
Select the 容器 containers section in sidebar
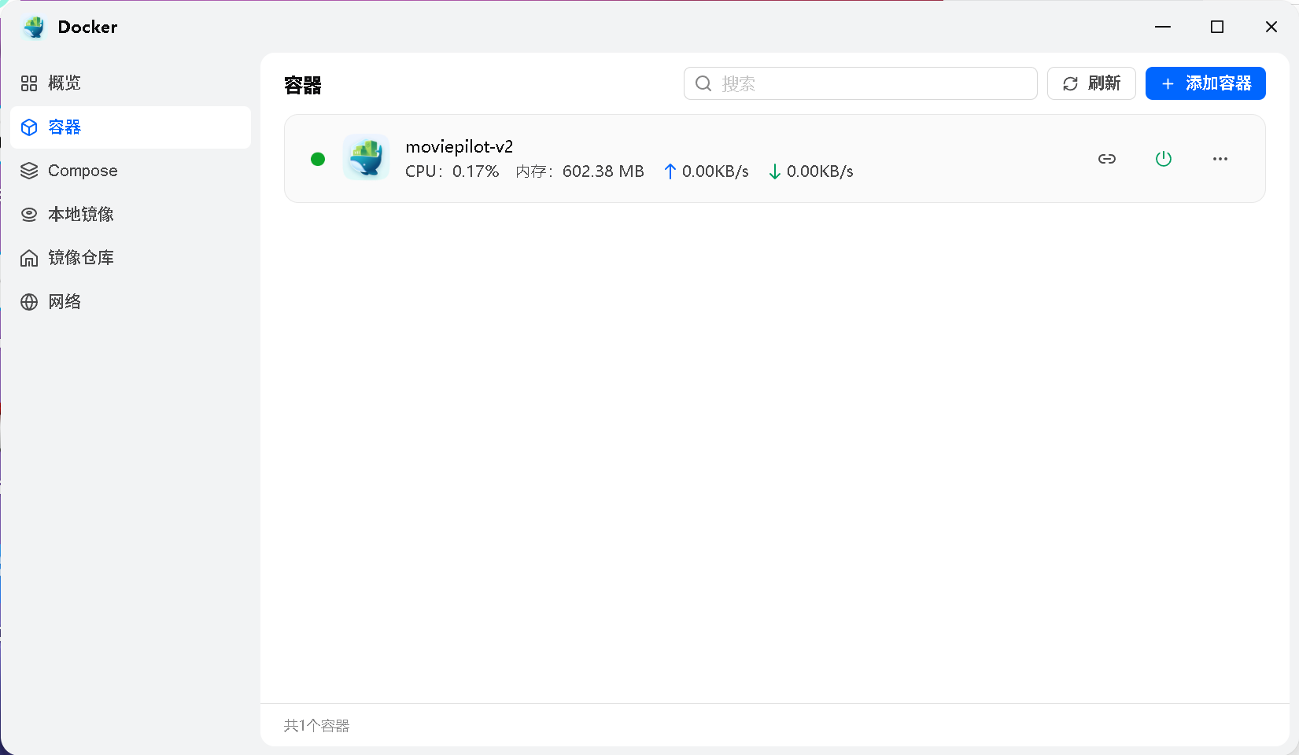pyautogui.click(x=65, y=127)
